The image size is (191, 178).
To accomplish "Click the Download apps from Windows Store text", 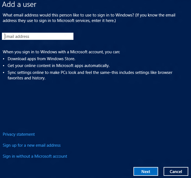I will 41,59.
